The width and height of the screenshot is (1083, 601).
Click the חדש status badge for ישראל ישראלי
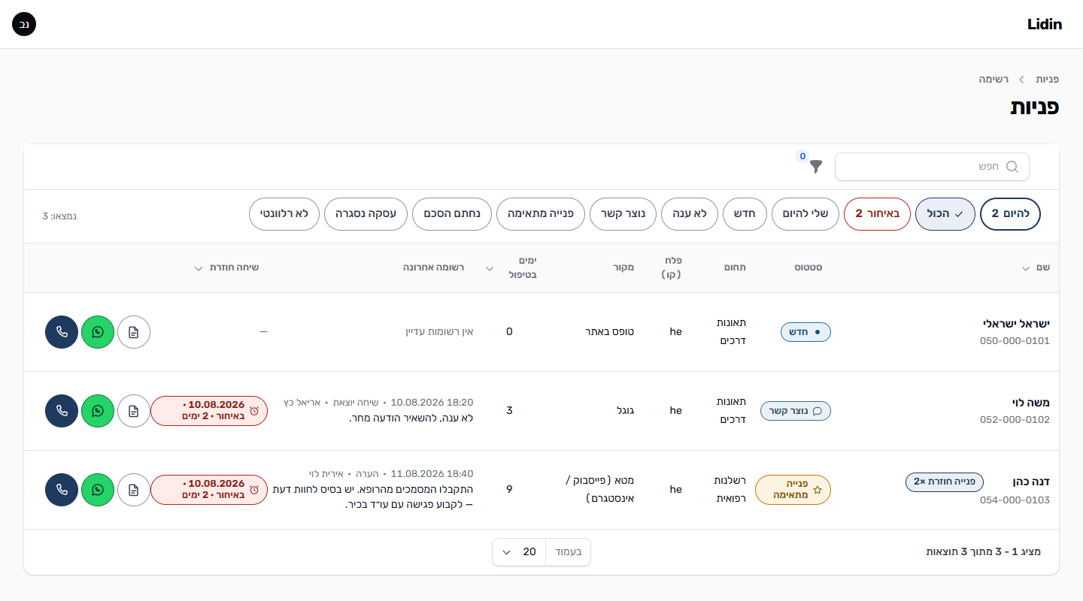tap(805, 332)
